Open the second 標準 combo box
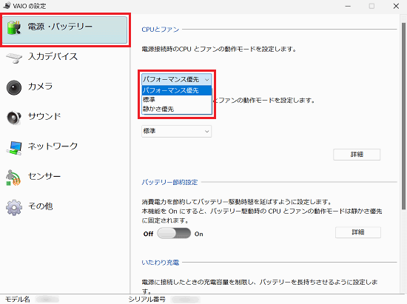Screen dimensions: 407x304 point(177,131)
